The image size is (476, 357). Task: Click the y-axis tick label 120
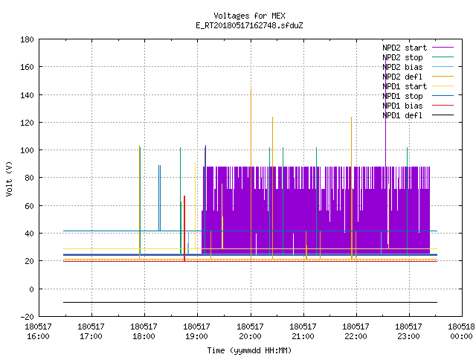[27, 122]
